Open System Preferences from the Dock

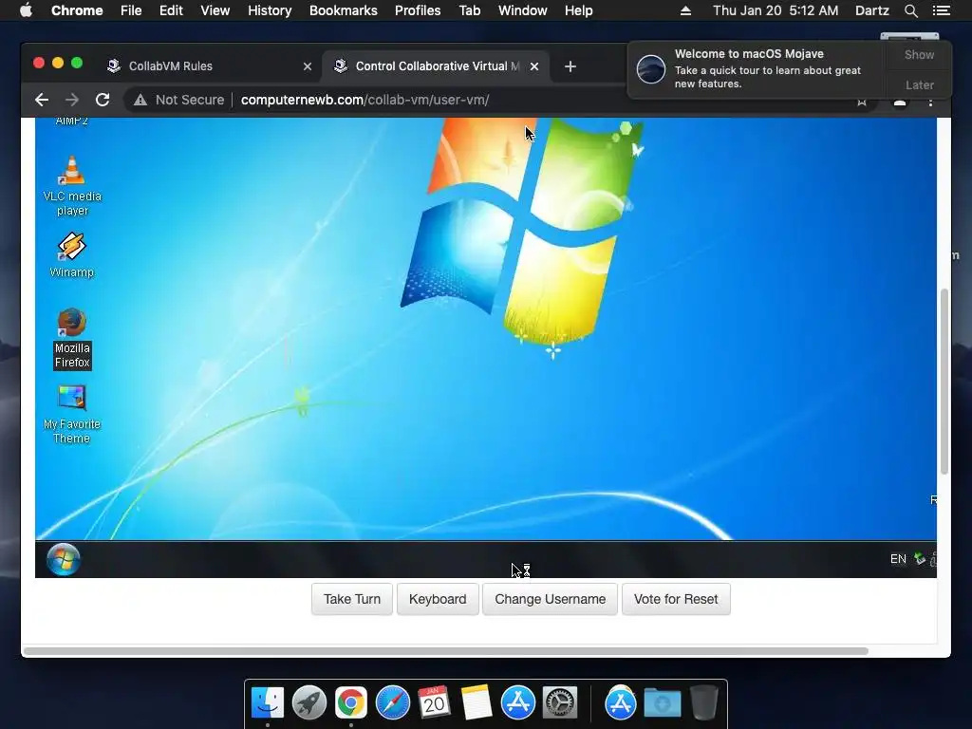(560, 703)
